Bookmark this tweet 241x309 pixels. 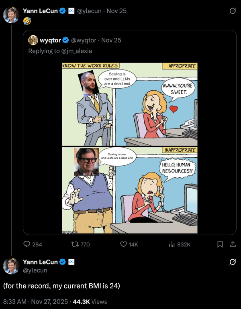tap(220, 244)
